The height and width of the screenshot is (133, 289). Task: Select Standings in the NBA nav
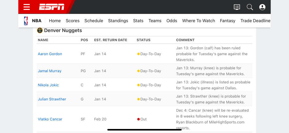click(118, 21)
